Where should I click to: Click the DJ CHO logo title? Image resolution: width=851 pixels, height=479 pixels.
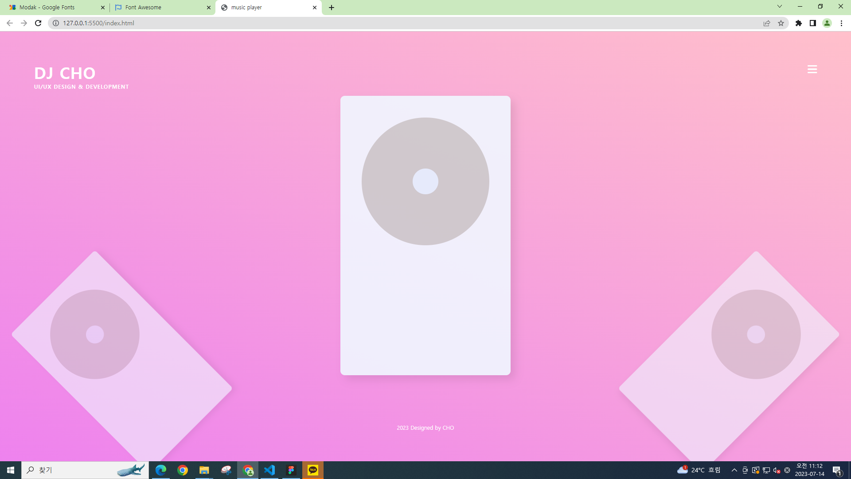pos(65,73)
